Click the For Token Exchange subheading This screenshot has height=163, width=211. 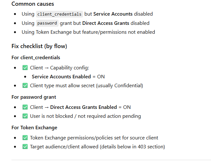[34, 128]
